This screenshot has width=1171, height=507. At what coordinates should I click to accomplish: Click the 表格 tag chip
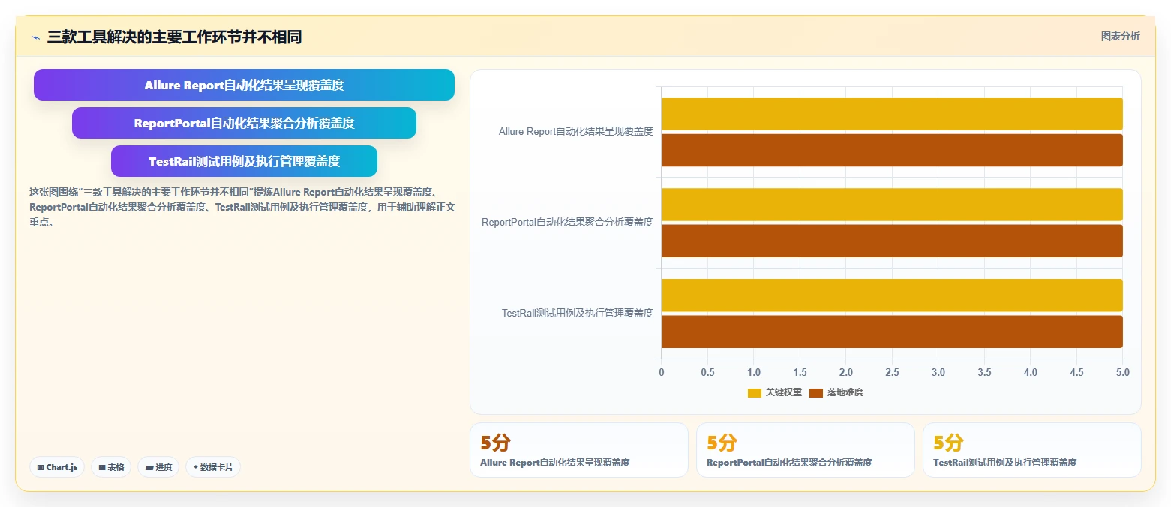point(111,467)
